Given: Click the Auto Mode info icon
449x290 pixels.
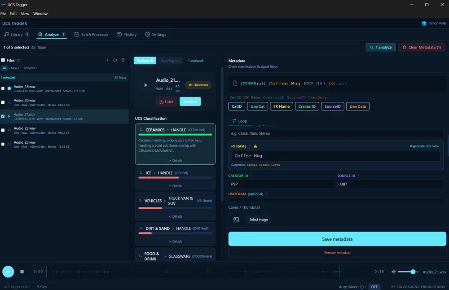Looking at the screenshot, I should pos(361,286).
